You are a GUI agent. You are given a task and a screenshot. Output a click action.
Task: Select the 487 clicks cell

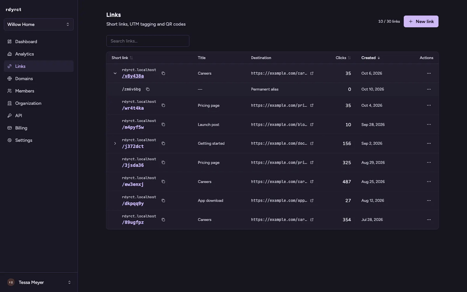point(347,182)
